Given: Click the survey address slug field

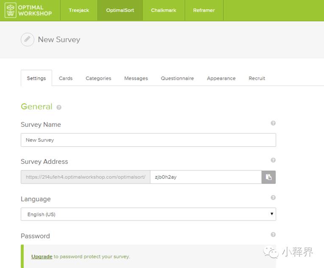Looking at the screenshot, I should click(205, 177).
